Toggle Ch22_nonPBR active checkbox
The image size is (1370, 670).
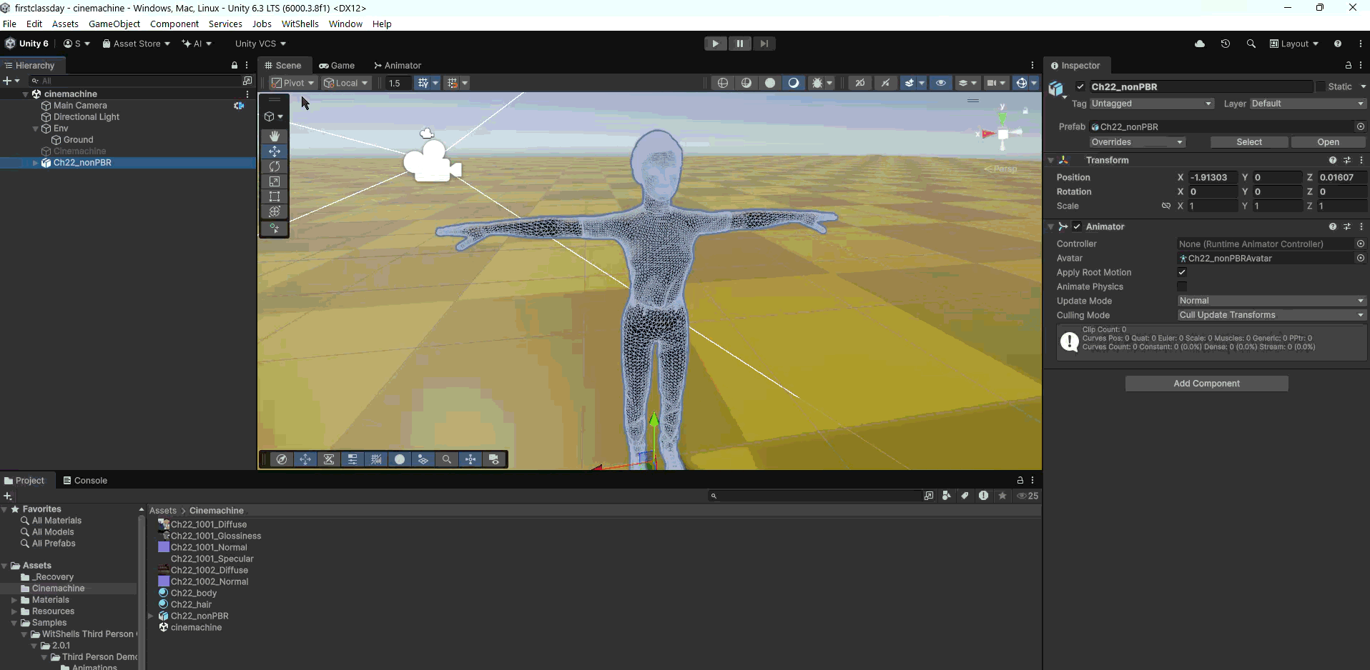click(1080, 86)
